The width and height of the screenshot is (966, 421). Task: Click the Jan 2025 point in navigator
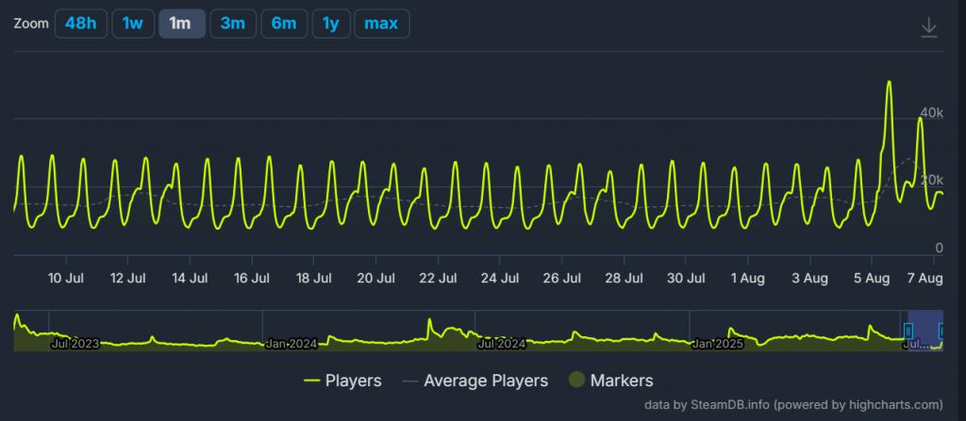coord(718,344)
